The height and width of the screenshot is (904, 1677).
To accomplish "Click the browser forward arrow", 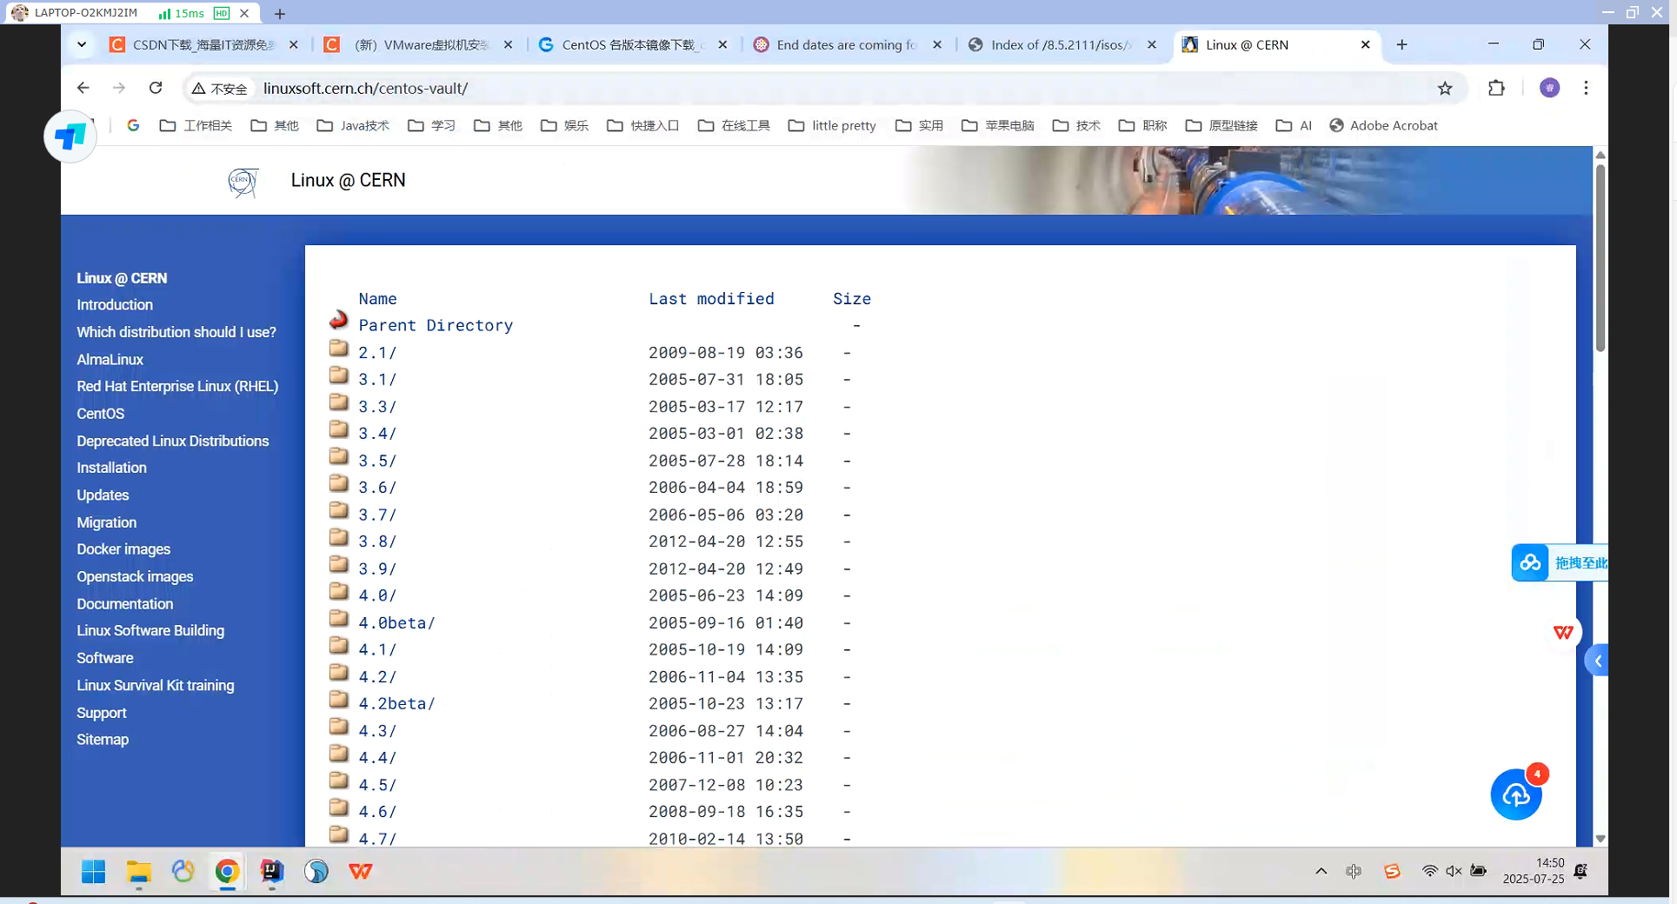I will [x=119, y=88].
